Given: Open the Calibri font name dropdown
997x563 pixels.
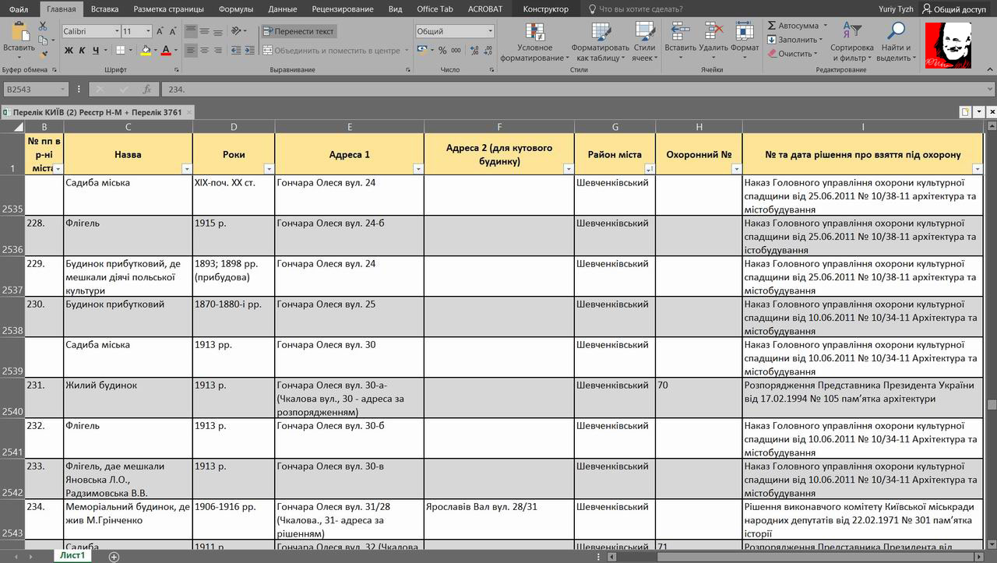Looking at the screenshot, I should pyautogui.click(x=117, y=31).
